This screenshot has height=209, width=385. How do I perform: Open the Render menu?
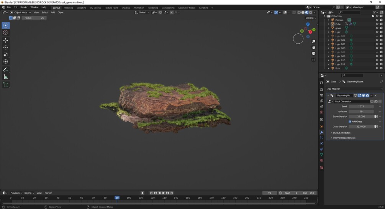tap(24, 7)
